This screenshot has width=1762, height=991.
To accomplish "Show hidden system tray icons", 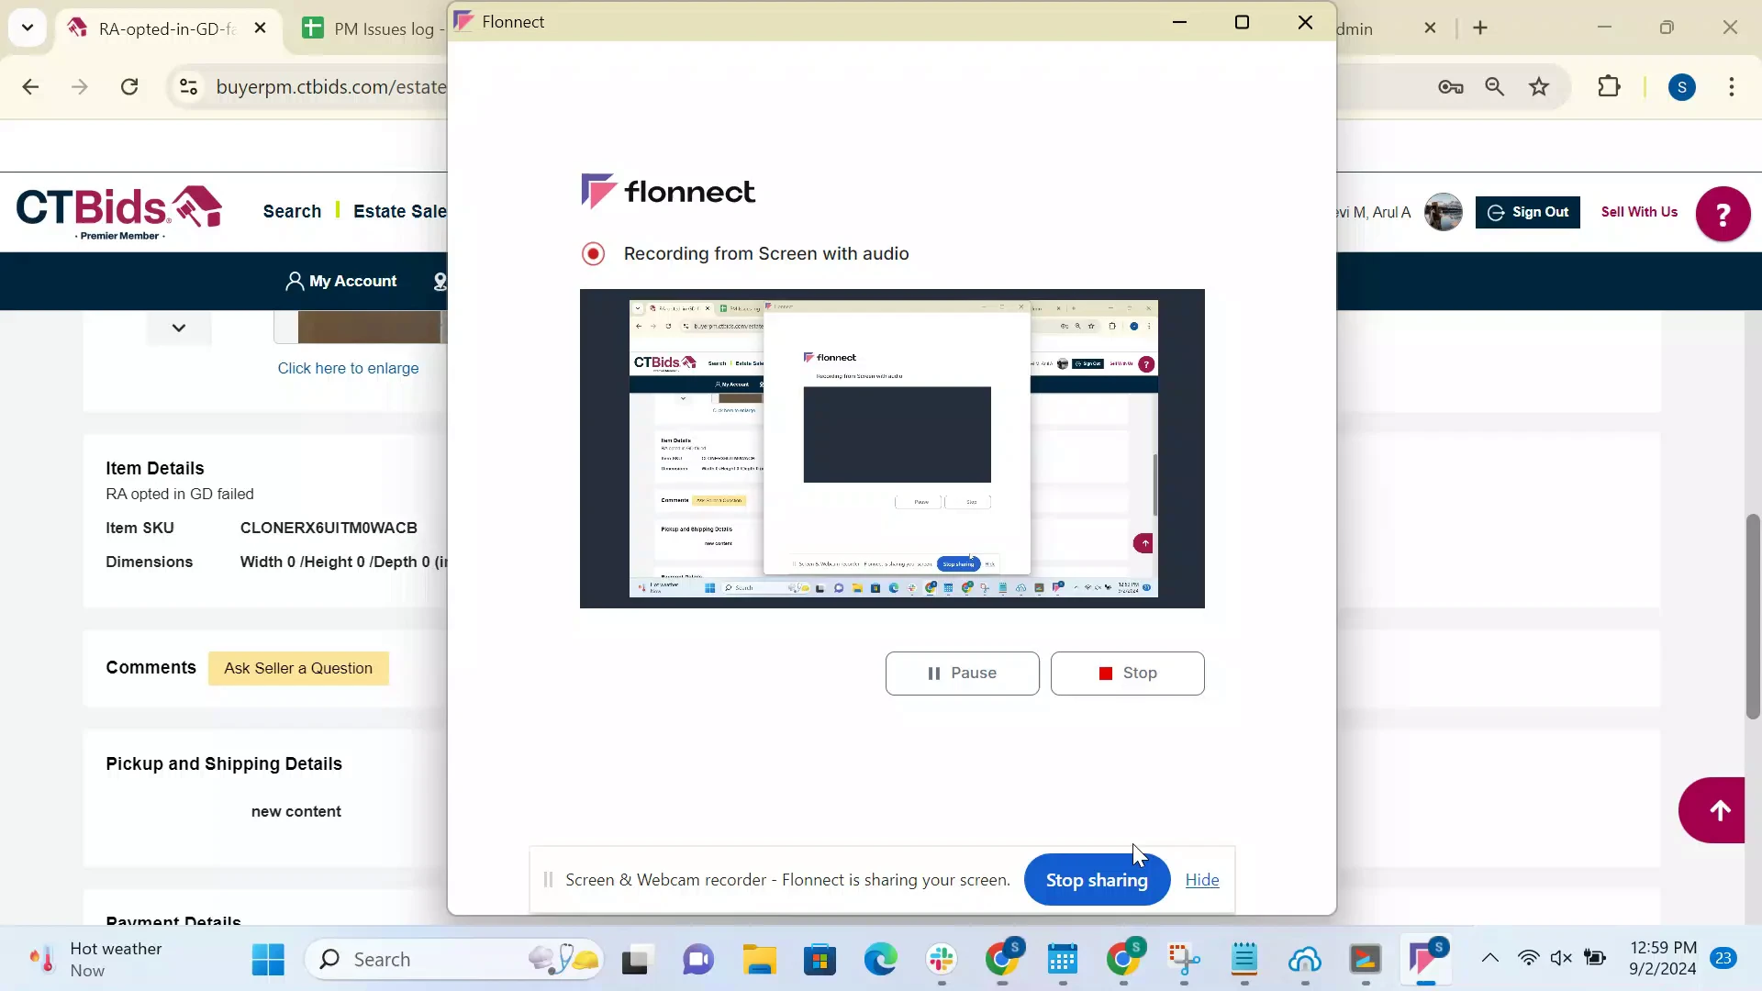I will [1490, 959].
